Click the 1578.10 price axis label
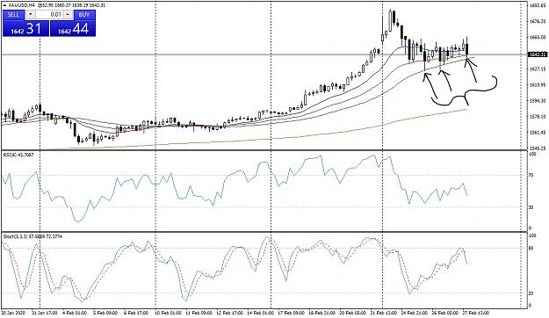Viewport: 549px width, 318px height. click(538, 117)
